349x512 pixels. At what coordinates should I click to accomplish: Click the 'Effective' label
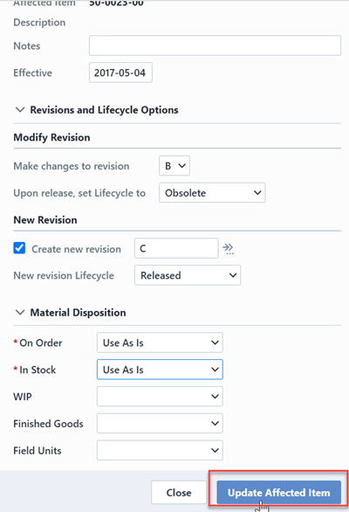point(32,73)
